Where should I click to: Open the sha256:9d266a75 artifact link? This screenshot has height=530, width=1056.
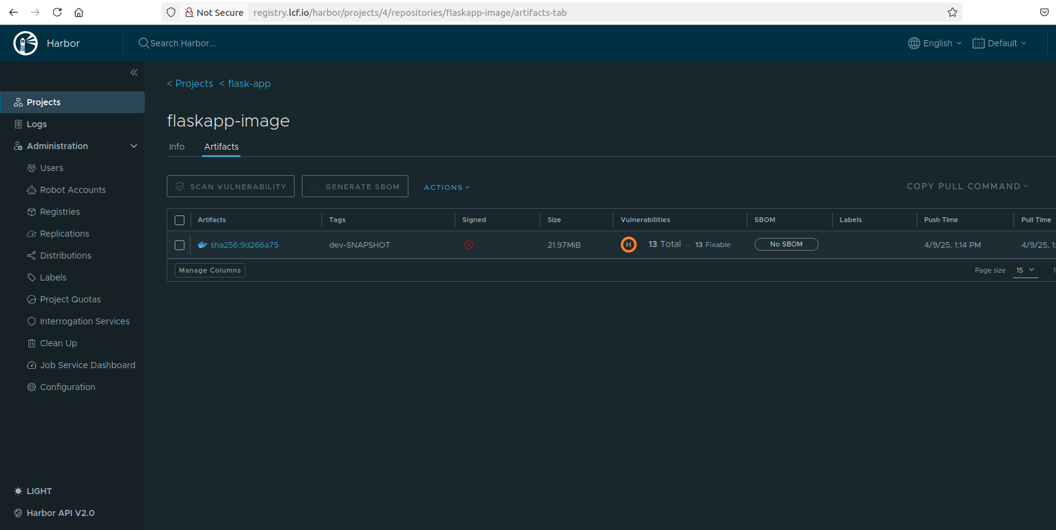click(244, 245)
